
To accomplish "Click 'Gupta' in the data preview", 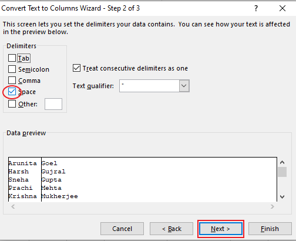I will (x=52, y=180).
